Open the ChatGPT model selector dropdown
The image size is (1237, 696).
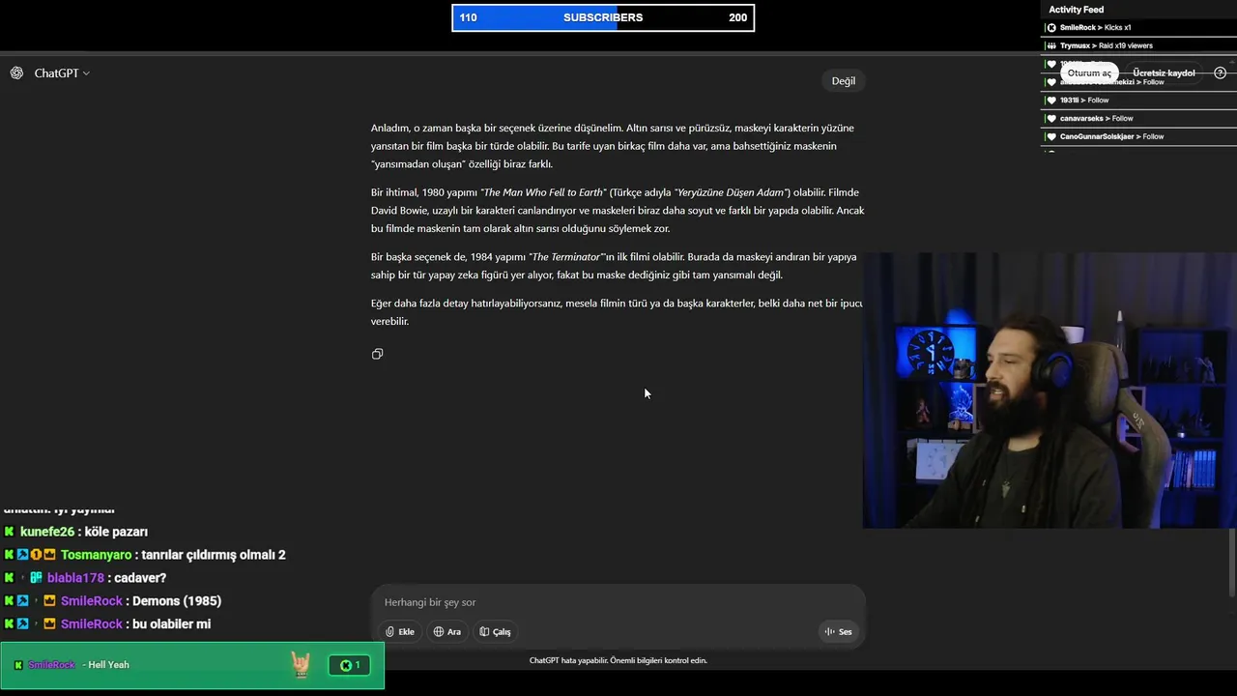tap(63, 73)
